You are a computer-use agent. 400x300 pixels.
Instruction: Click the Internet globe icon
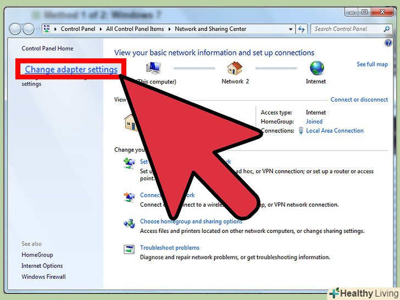[x=317, y=68]
